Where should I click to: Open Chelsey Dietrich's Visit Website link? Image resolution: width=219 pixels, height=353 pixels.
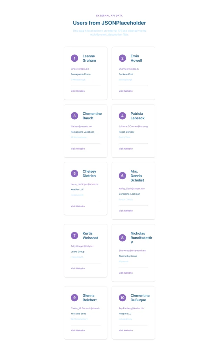(x=78, y=206)
